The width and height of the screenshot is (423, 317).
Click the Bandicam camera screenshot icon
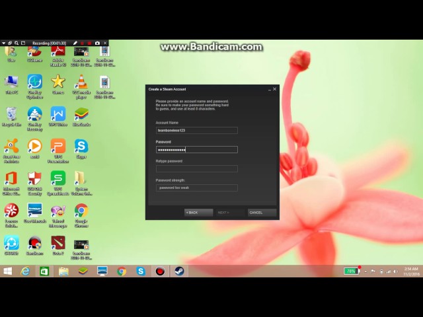[97, 43]
